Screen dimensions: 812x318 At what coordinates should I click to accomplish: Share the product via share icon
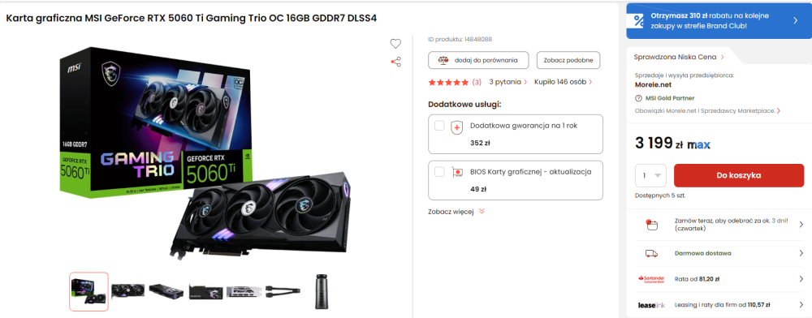pos(395,62)
